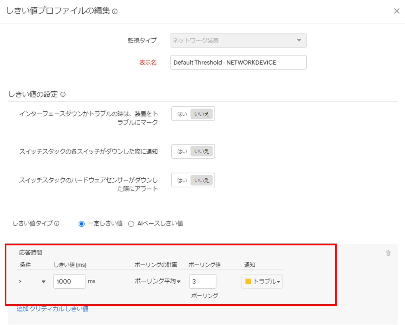Image resolution: width=405 pixels, height=325 pixels.
Task: Click the 追加クリティカルしきい値 link
Action: [x=52, y=309]
